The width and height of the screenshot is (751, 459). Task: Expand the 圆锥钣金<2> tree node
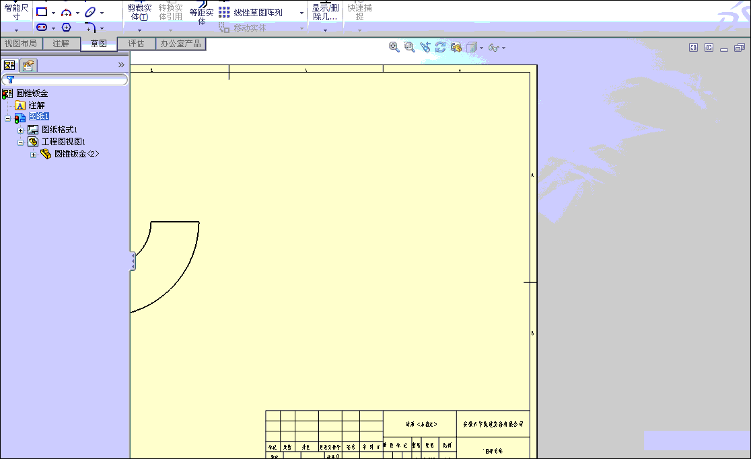33,155
